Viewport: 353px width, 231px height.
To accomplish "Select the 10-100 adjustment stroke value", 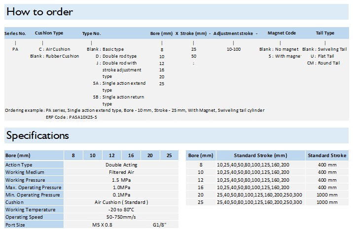I will click(234, 49).
